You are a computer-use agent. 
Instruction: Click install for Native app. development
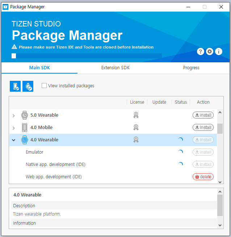(x=203, y=165)
